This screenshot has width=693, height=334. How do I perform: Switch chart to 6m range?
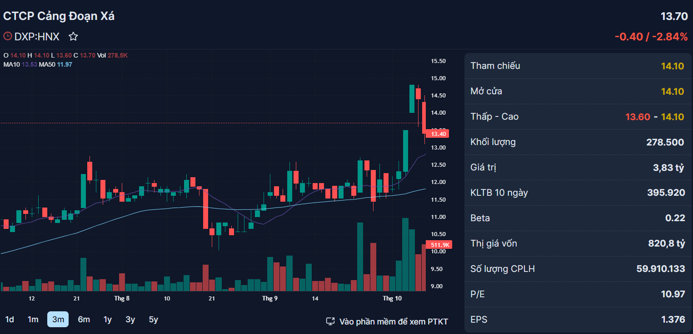click(x=84, y=319)
